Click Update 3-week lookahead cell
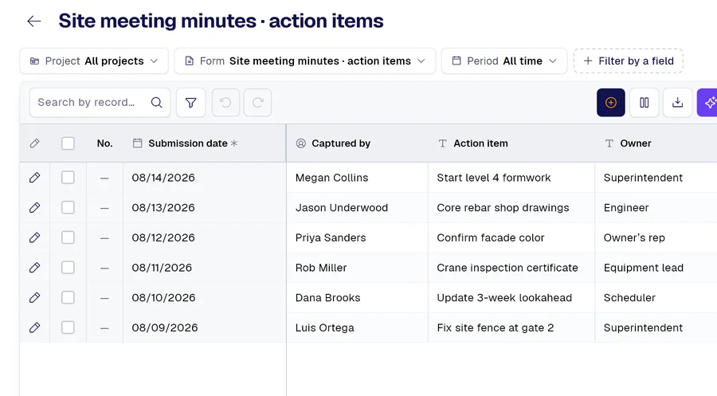The height and width of the screenshot is (396, 717). point(511,298)
